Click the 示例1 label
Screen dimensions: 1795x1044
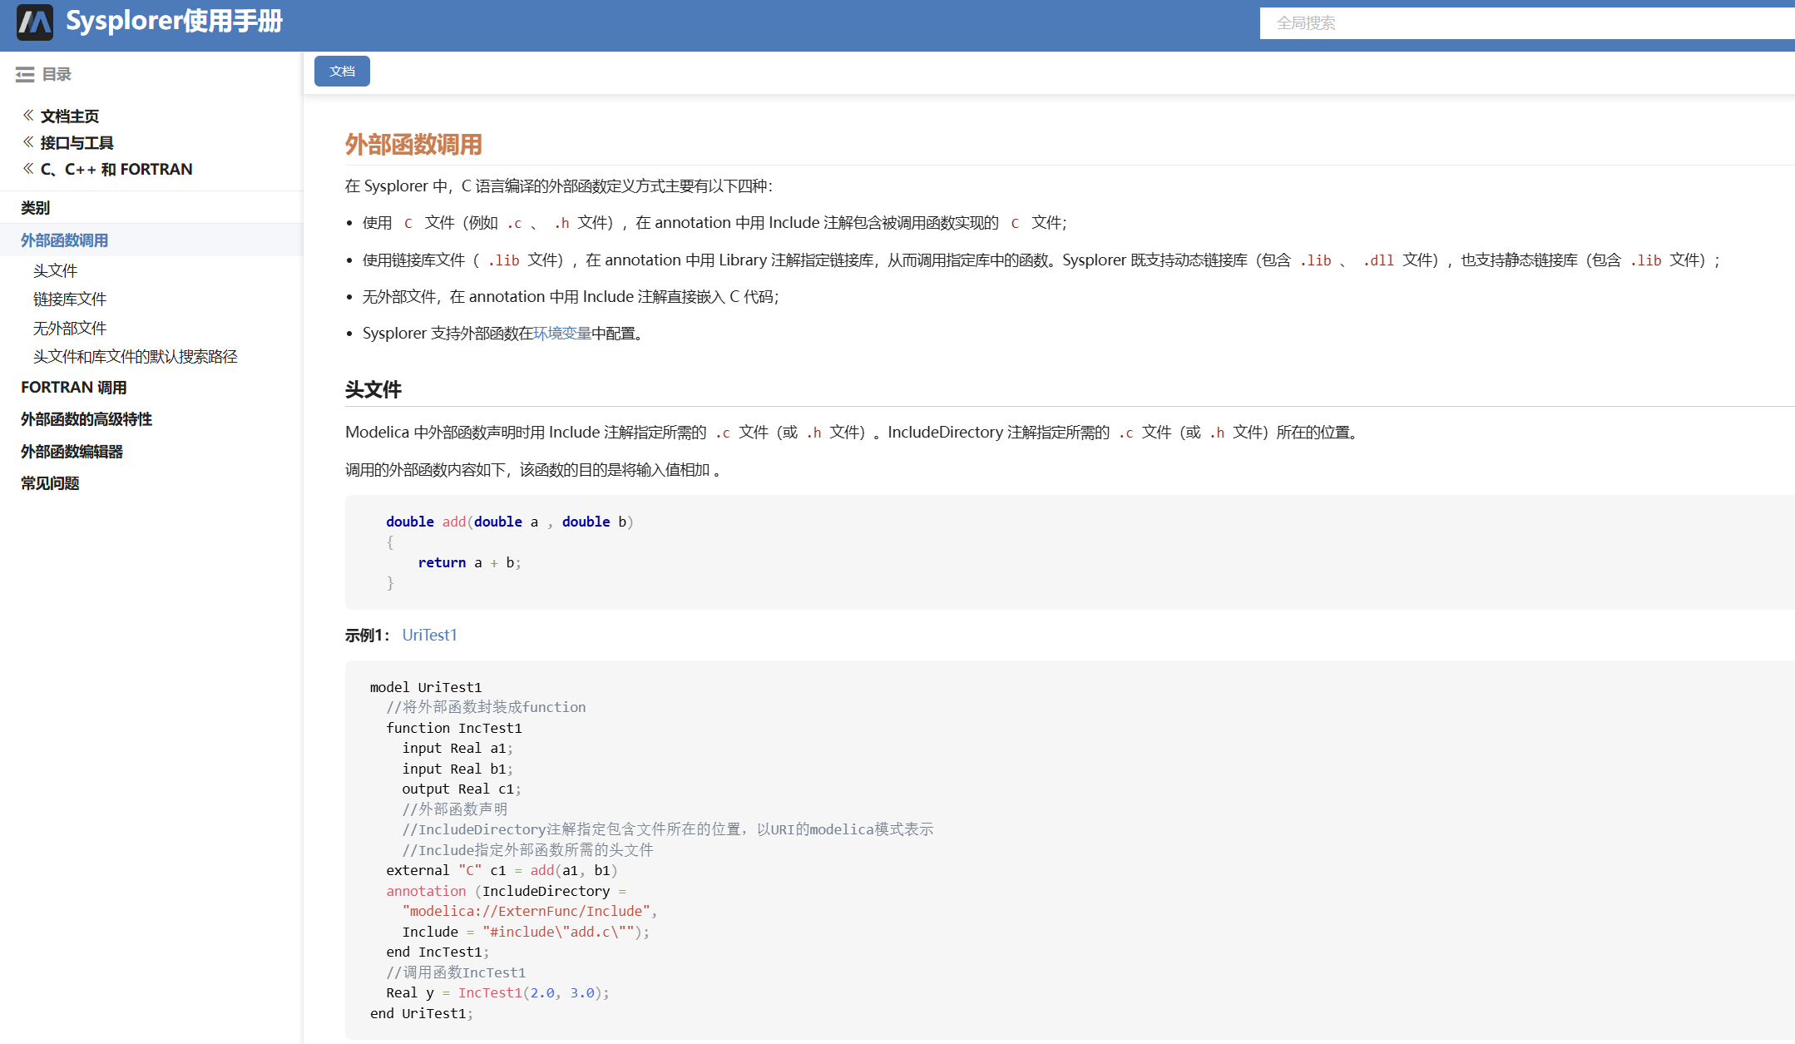(x=368, y=636)
